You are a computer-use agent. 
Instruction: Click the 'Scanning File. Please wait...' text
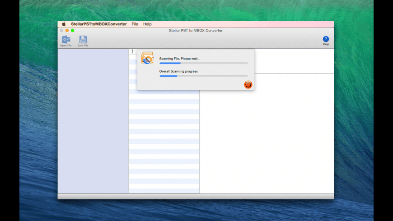point(180,59)
